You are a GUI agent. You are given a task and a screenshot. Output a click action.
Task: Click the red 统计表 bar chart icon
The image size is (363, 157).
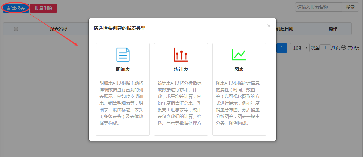click(x=181, y=55)
